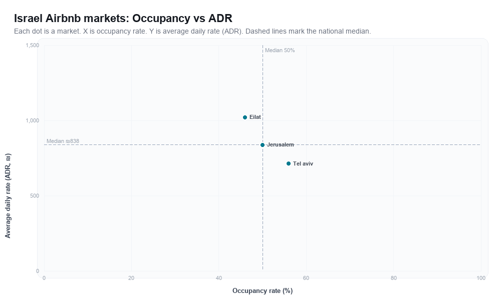
Task: Click the subtitle describing each dot
Action: [x=192, y=31]
